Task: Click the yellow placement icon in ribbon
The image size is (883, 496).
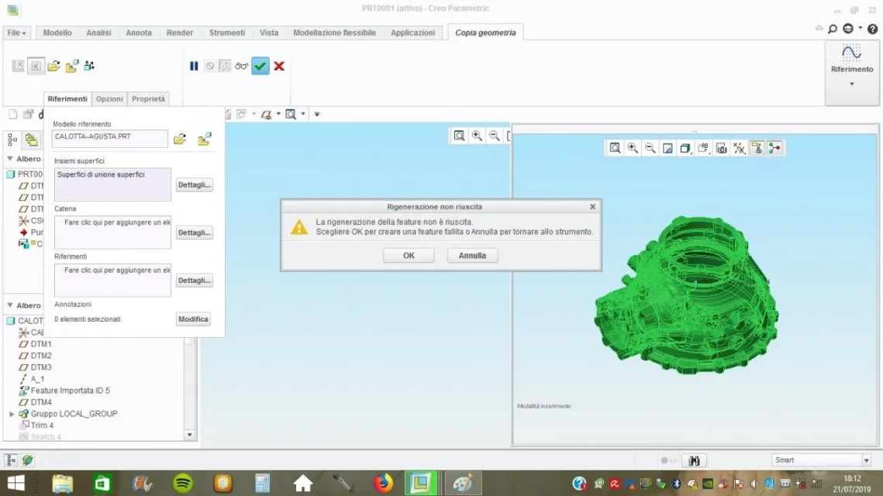Action: point(71,67)
